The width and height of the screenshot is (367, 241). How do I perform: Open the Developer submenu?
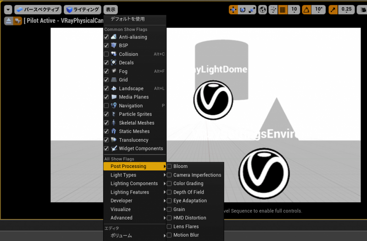135,201
